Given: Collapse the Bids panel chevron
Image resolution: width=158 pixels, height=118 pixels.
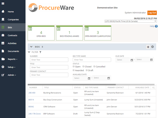Looking at the screenshot, I should [x=31, y=47].
